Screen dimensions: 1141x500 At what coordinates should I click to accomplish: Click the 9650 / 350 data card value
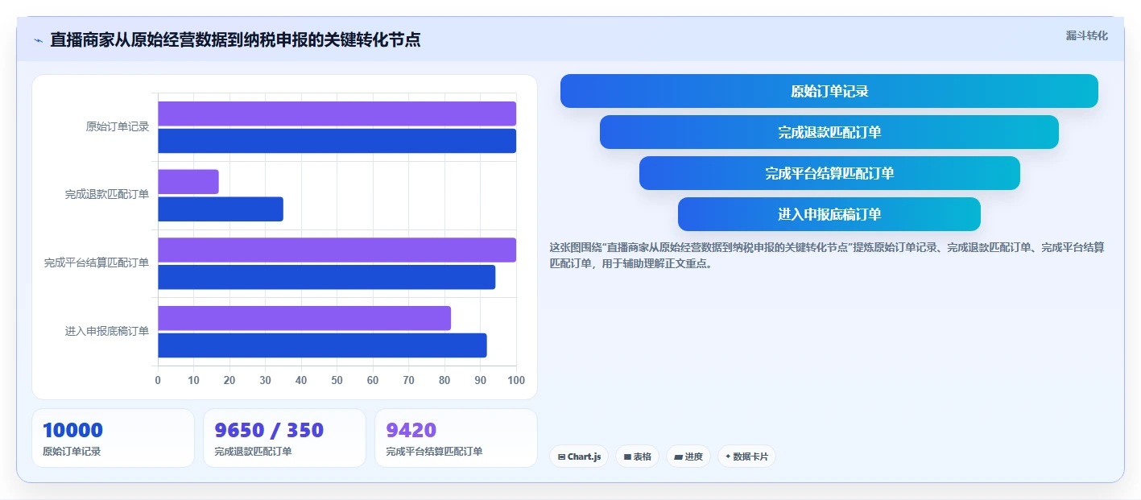point(269,431)
